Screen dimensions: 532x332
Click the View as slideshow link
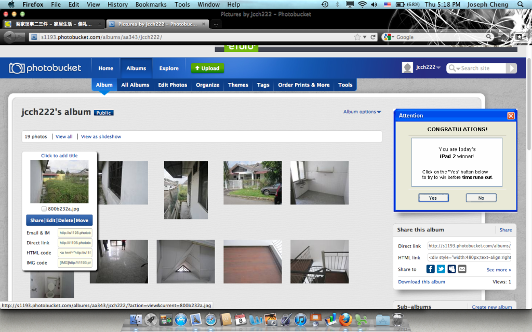101,136
